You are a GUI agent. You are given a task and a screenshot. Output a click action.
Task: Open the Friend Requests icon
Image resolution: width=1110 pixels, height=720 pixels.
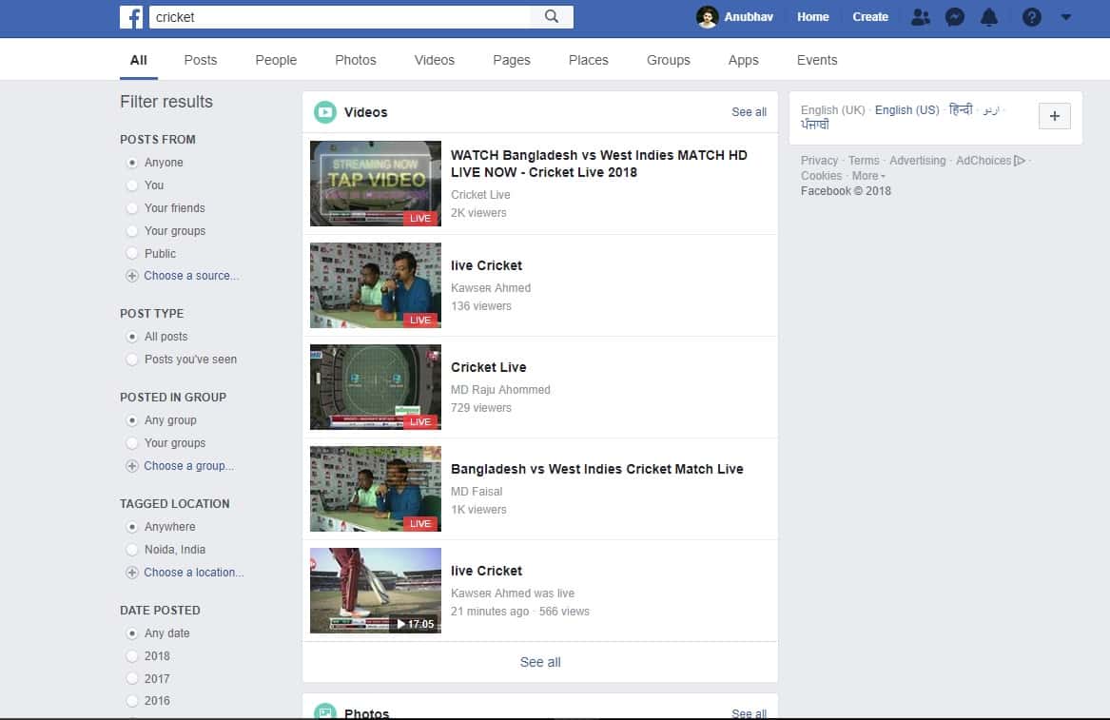click(x=921, y=17)
